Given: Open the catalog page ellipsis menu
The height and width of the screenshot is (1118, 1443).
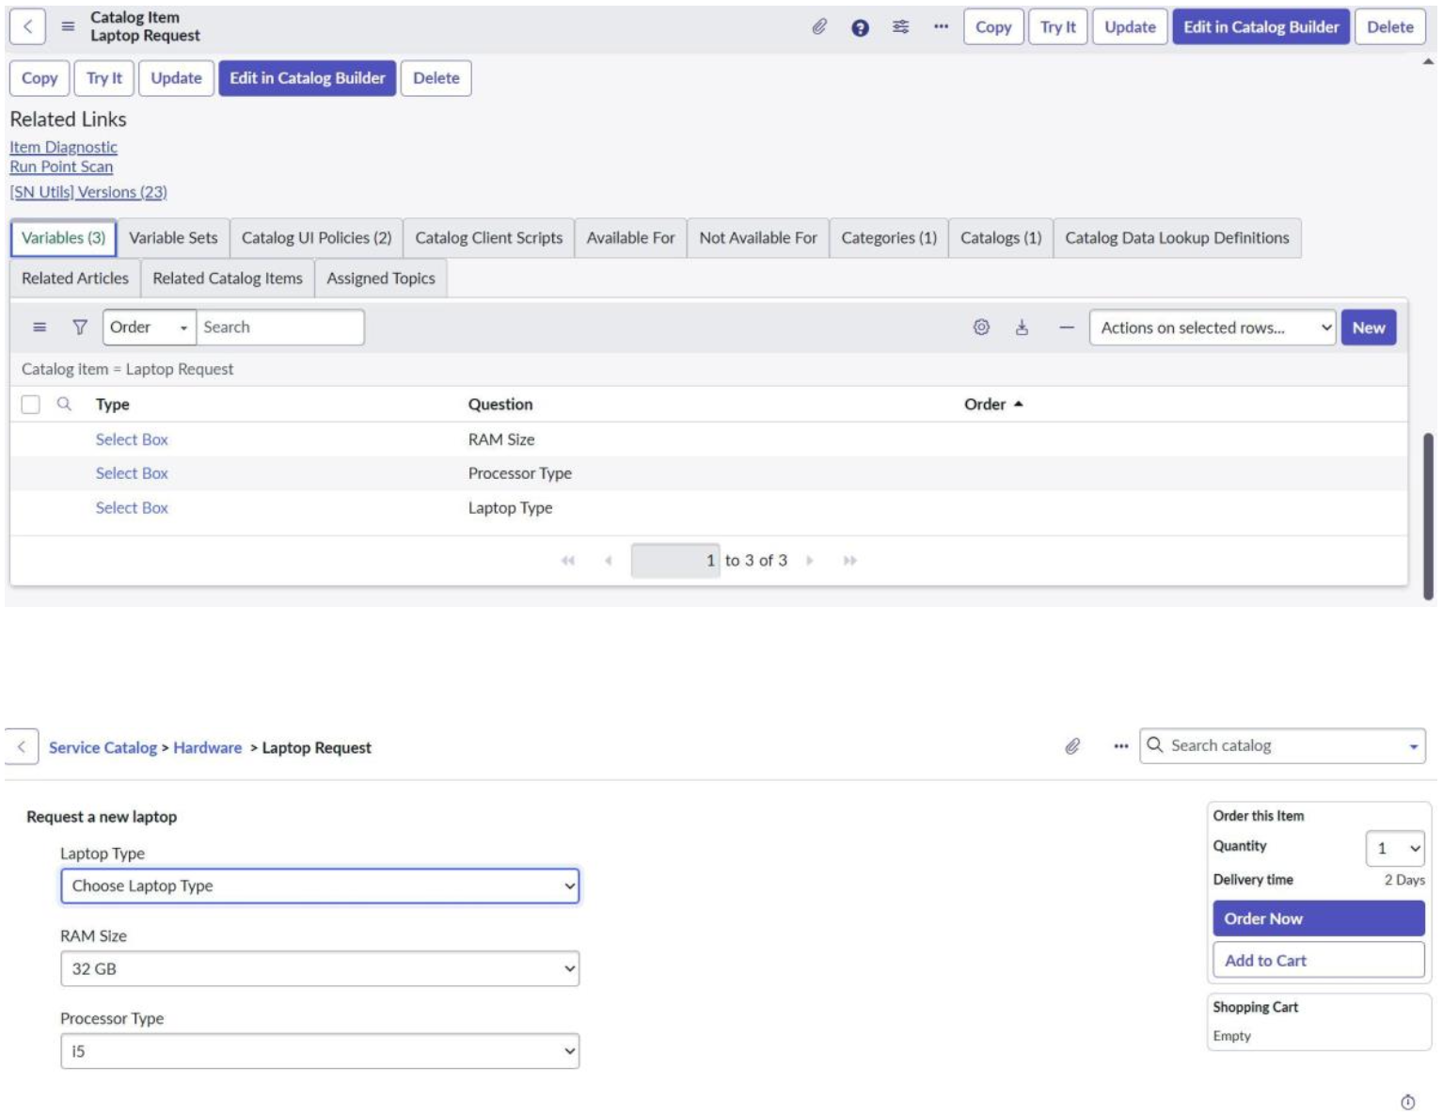Looking at the screenshot, I should (x=1120, y=746).
